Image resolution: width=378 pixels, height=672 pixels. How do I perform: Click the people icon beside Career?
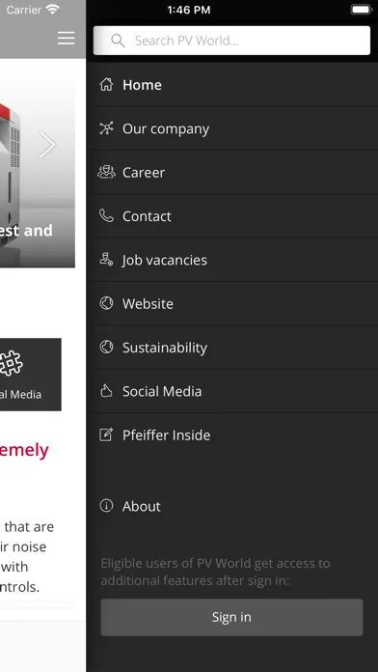click(106, 172)
